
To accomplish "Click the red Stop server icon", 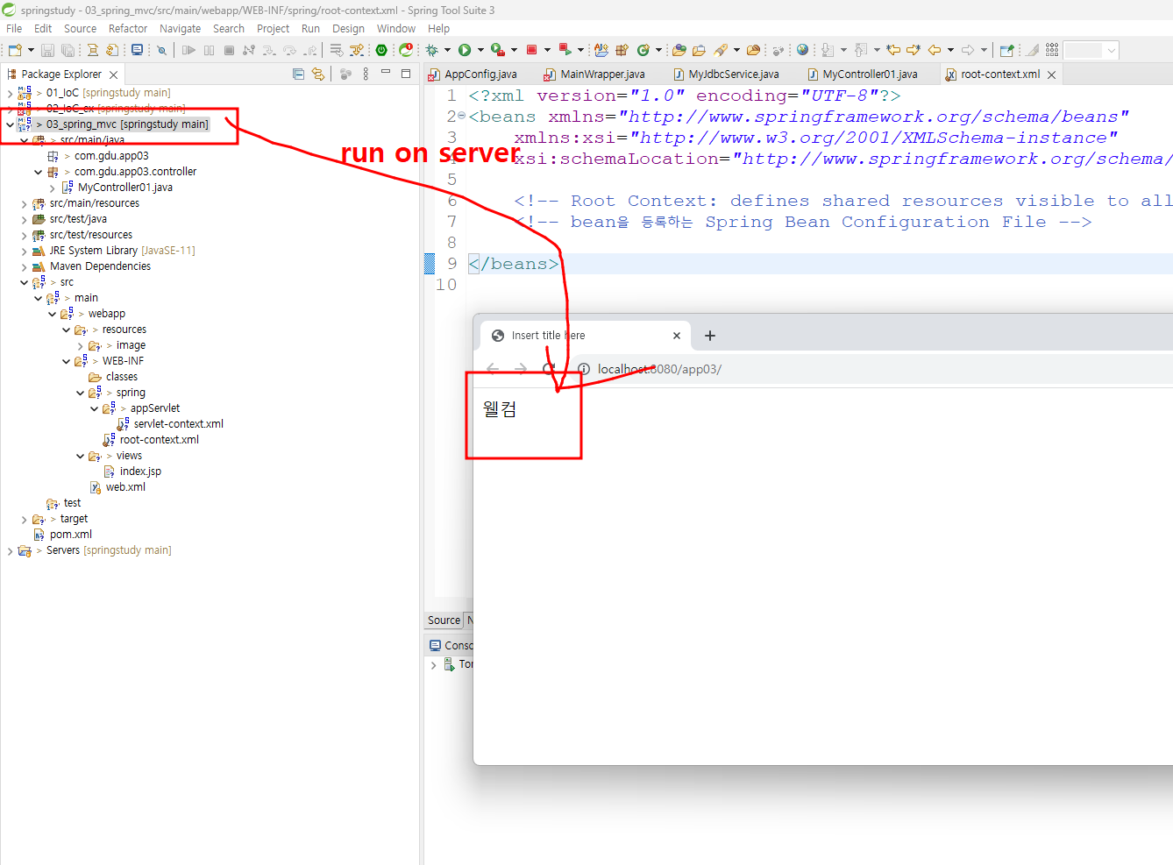I will pos(531,50).
